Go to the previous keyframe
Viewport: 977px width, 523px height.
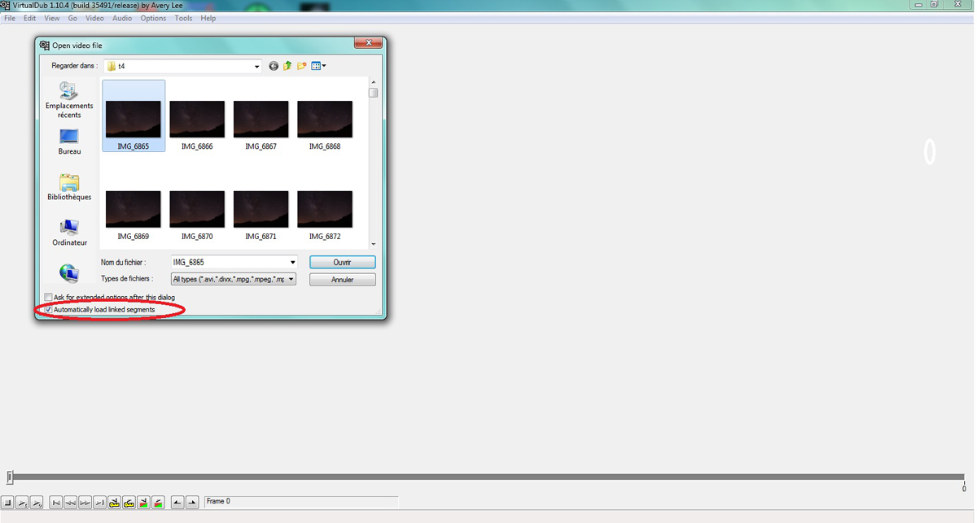coord(115,503)
